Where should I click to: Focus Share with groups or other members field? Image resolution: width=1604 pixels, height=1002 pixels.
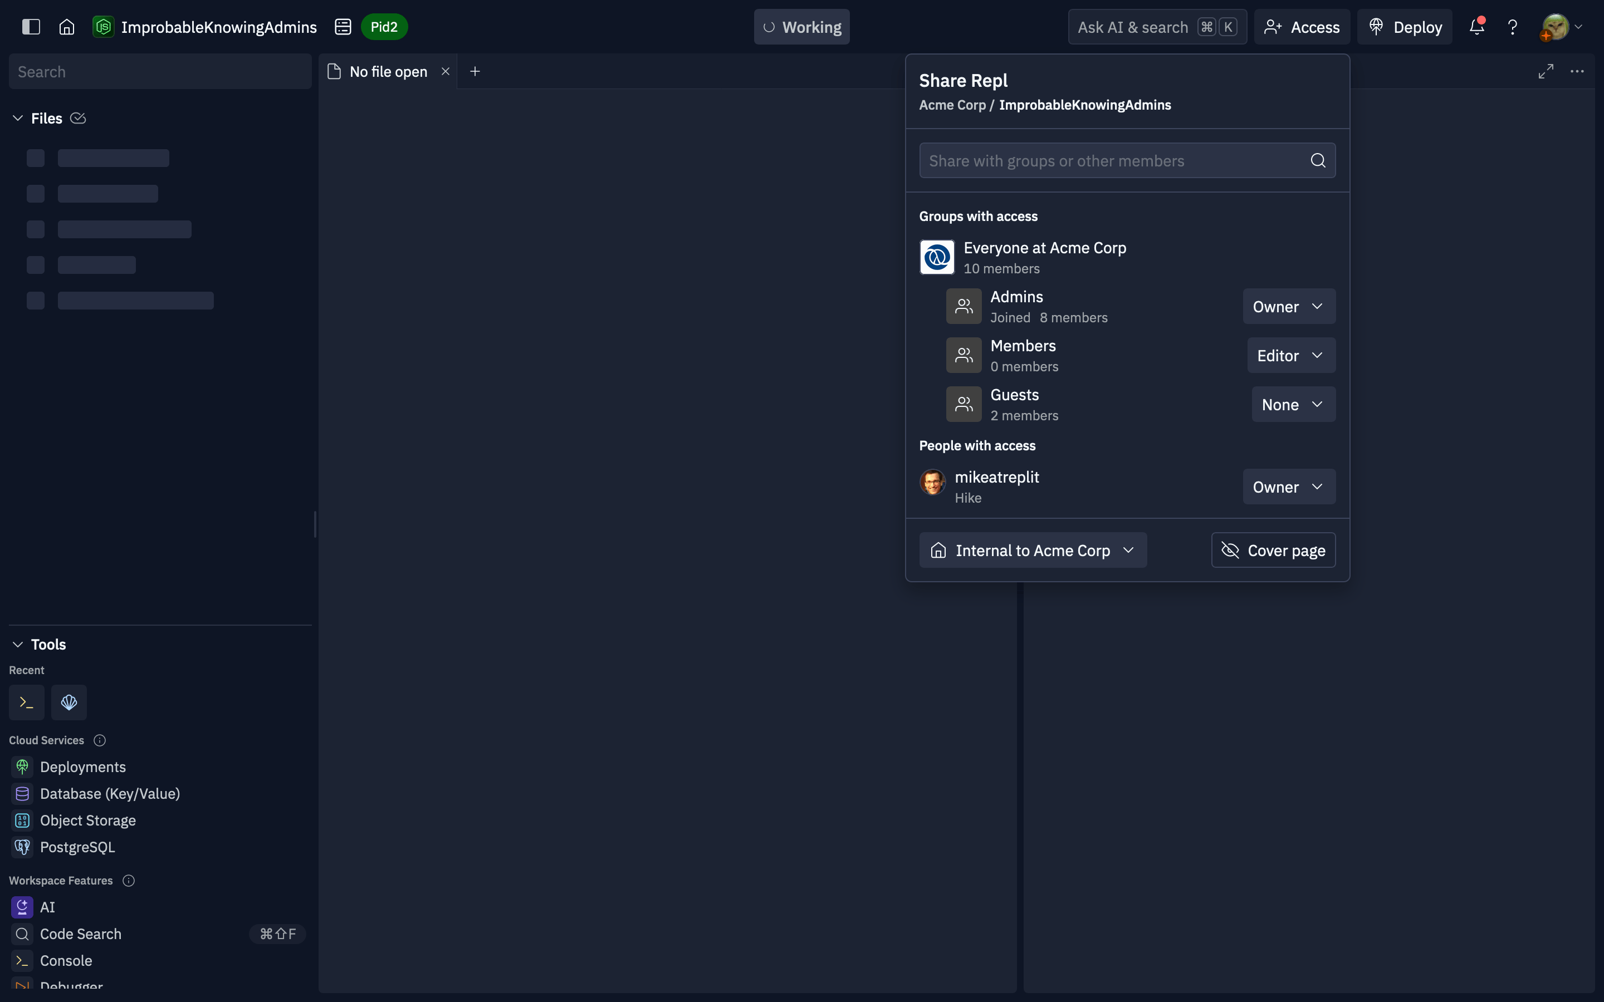[x=1127, y=160]
